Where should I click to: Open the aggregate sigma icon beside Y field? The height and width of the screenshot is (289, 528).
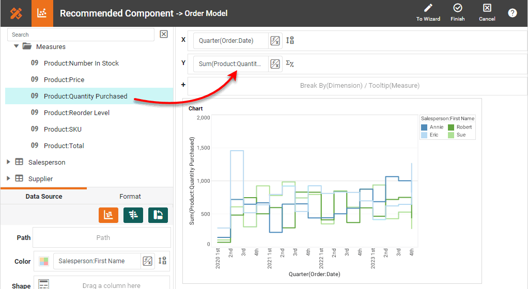click(x=290, y=64)
